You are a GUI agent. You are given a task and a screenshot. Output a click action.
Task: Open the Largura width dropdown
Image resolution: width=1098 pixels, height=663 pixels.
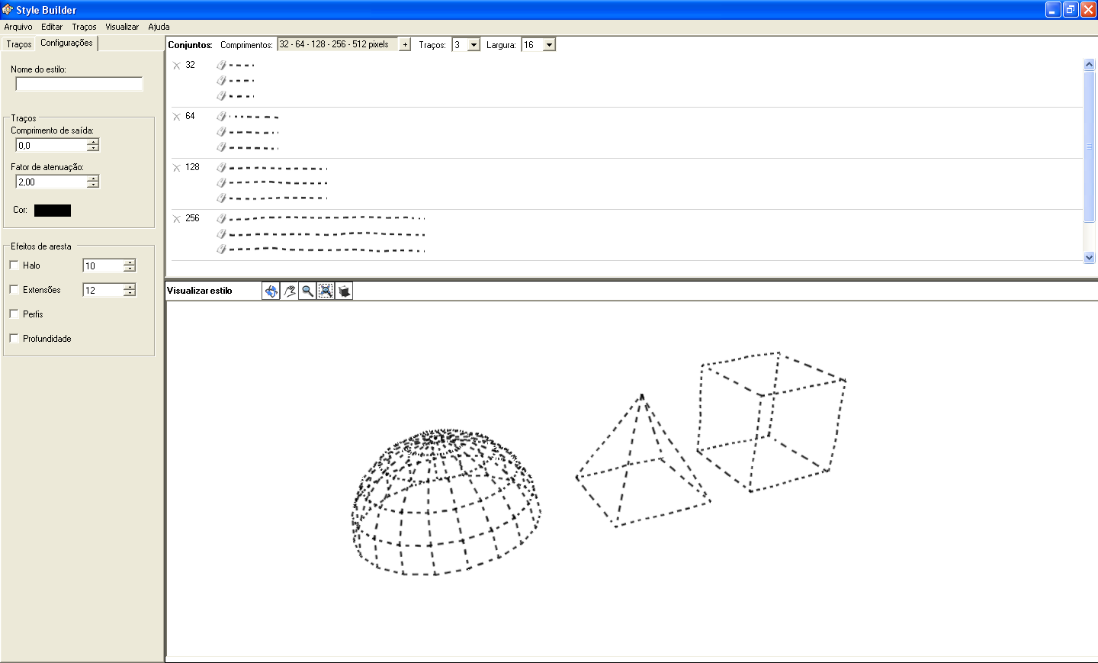[x=549, y=45]
